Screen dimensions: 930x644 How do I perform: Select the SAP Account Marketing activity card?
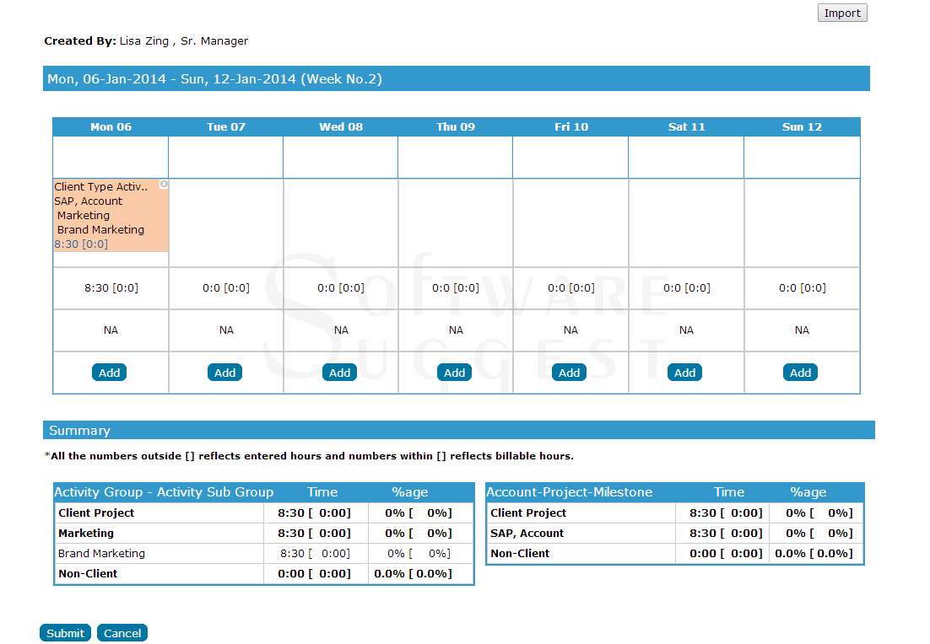click(105, 215)
